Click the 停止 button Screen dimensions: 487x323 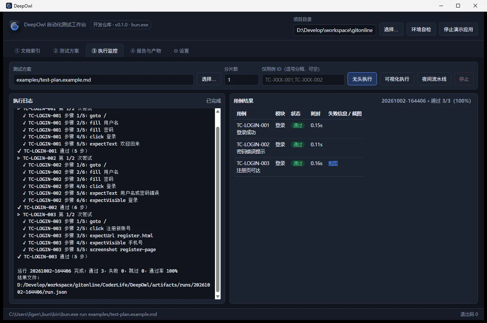[464, 79]
